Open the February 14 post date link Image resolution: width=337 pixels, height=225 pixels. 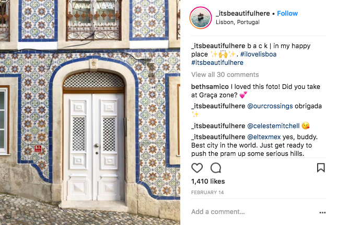pyautogui.click(x=207, y=193)
